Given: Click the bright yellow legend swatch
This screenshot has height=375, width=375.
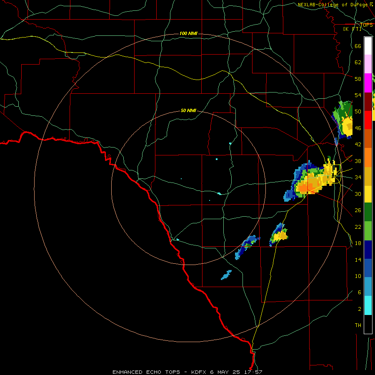Looking at the screenshot, I should click(x=368, y=194).
